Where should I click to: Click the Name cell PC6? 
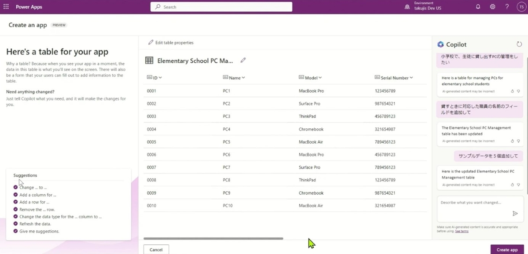(x=227, y=155)
